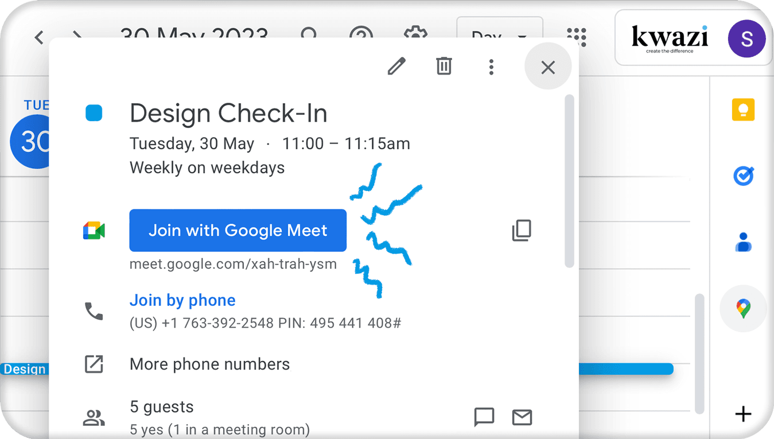The image size is (774, 439).
Task: Click the phone number and PIN text
Action: [x=265, y=323]
